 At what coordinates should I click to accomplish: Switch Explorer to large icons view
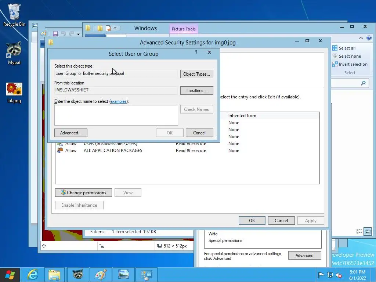(x=368, y=231)
